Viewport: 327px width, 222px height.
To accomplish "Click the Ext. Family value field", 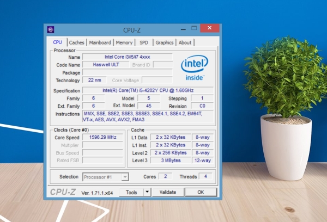I will 93,106.
